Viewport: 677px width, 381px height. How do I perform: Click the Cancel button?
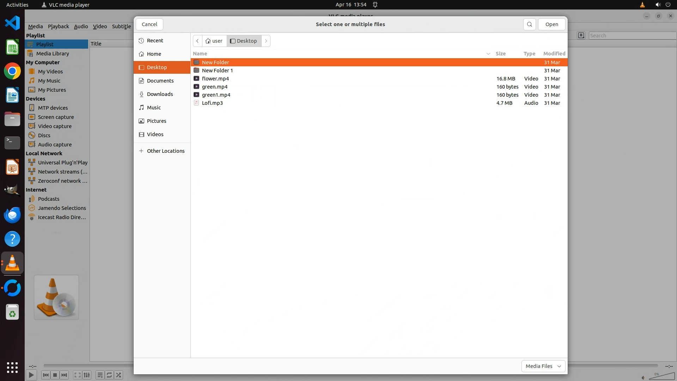[x=149, y=24]
